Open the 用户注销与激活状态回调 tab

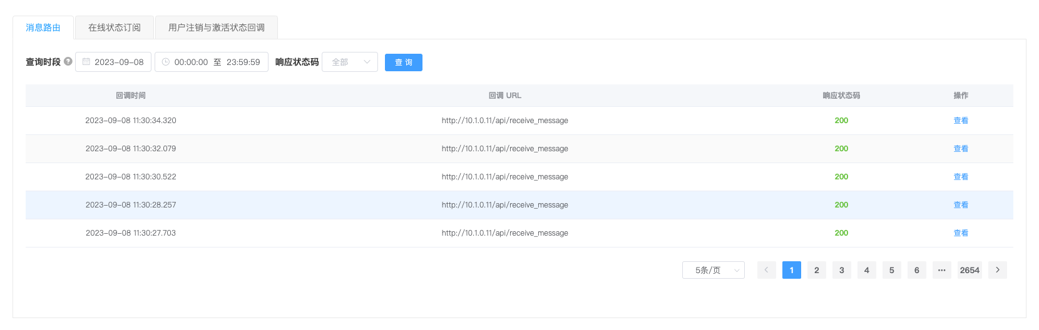217,27
